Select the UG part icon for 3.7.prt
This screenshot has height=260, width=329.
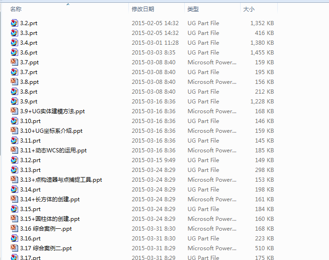[x=14, y=72]
